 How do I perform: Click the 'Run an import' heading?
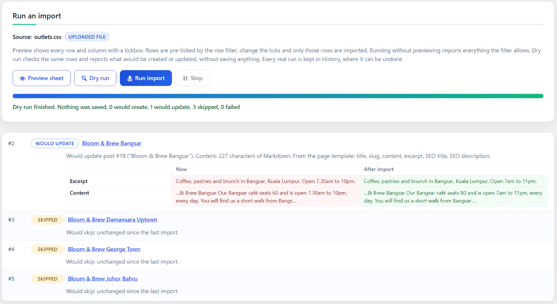[37, 16]
